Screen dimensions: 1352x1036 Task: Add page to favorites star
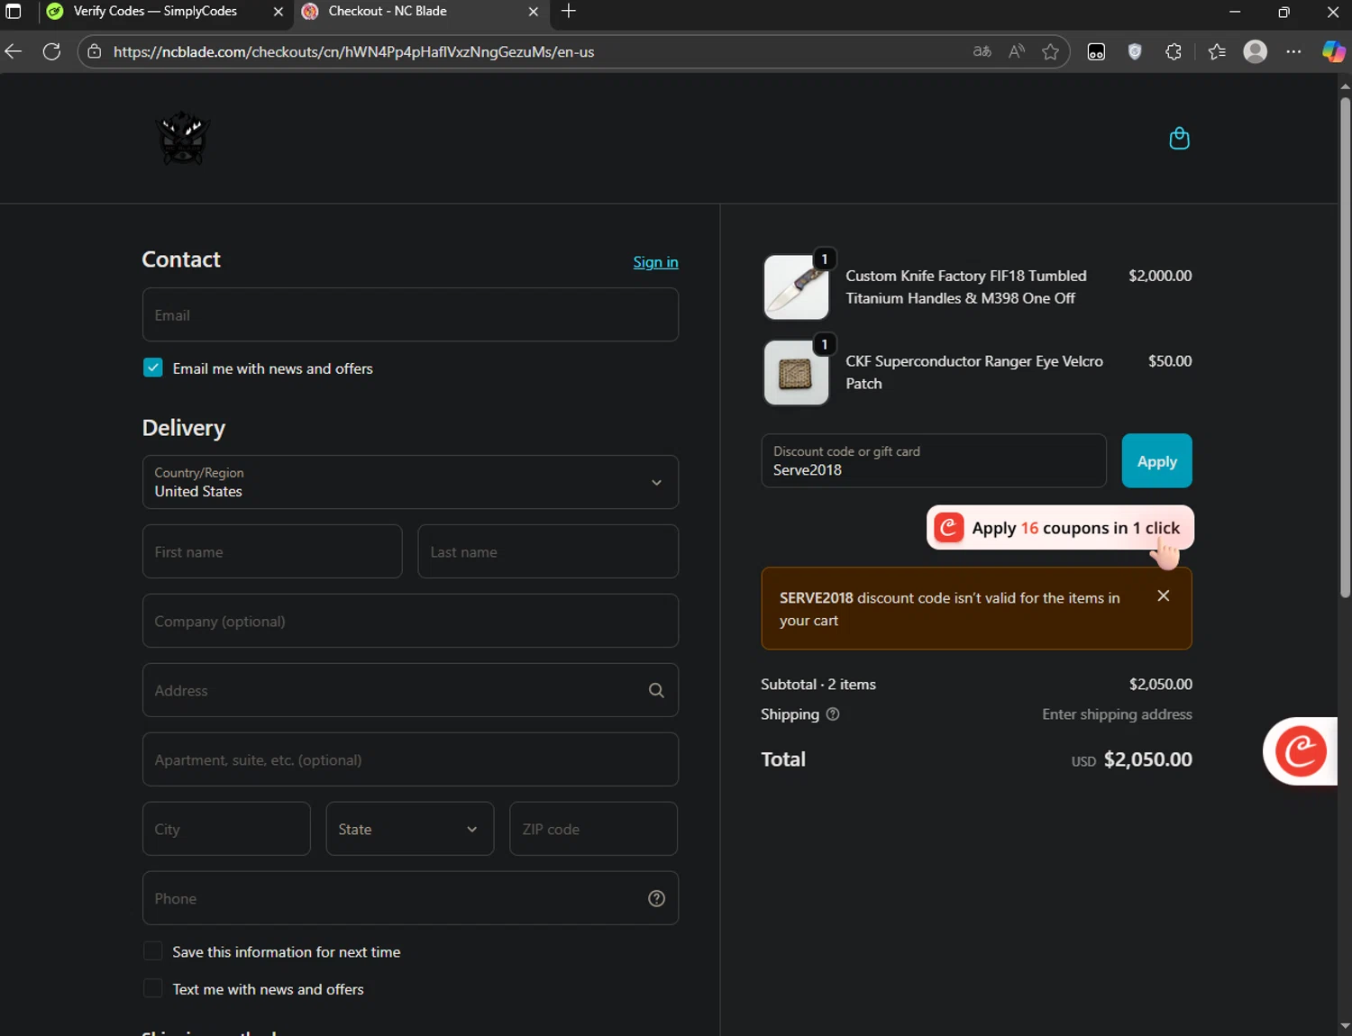pos(1050,51)
